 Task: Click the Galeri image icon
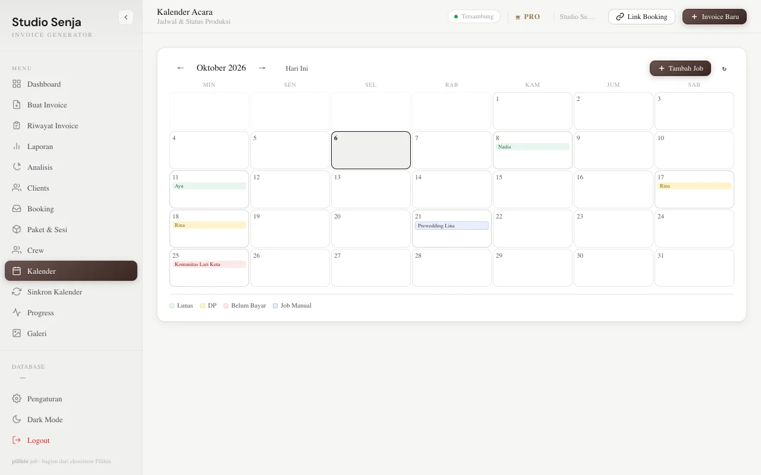[17, 334]
